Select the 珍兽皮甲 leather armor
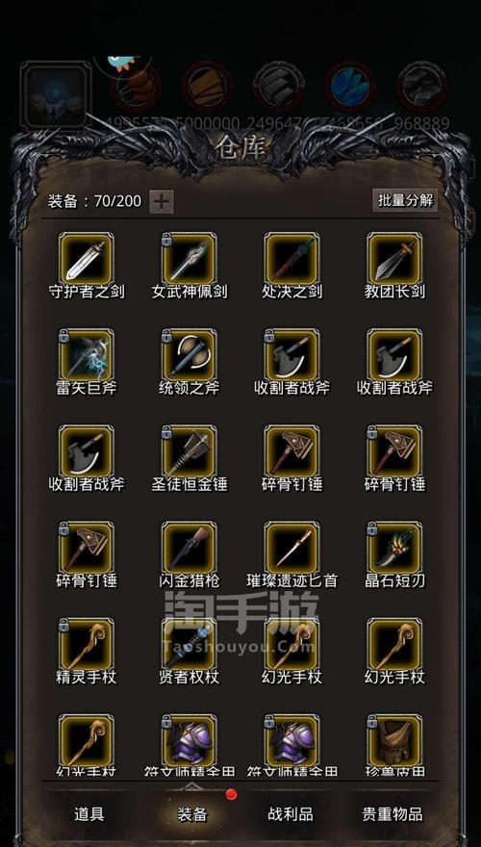This screenshot has width=481, height=847. tap(394, 741)
